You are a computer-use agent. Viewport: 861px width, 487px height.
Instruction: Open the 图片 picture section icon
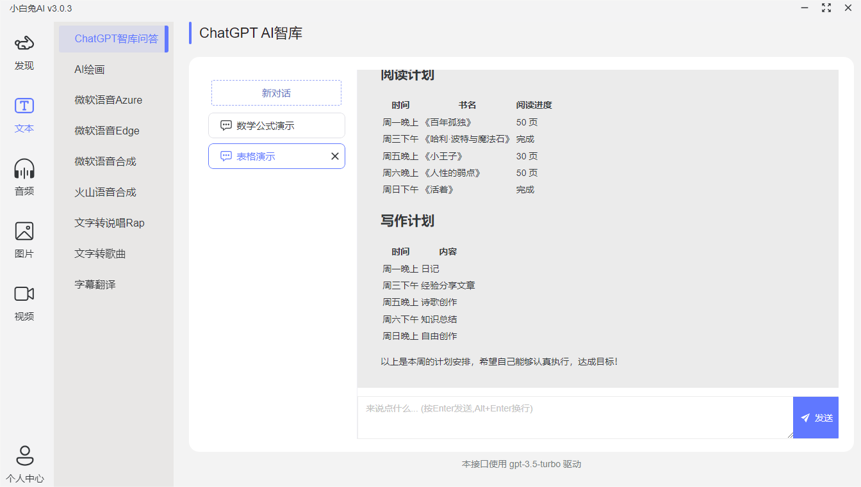pos(24,231)
